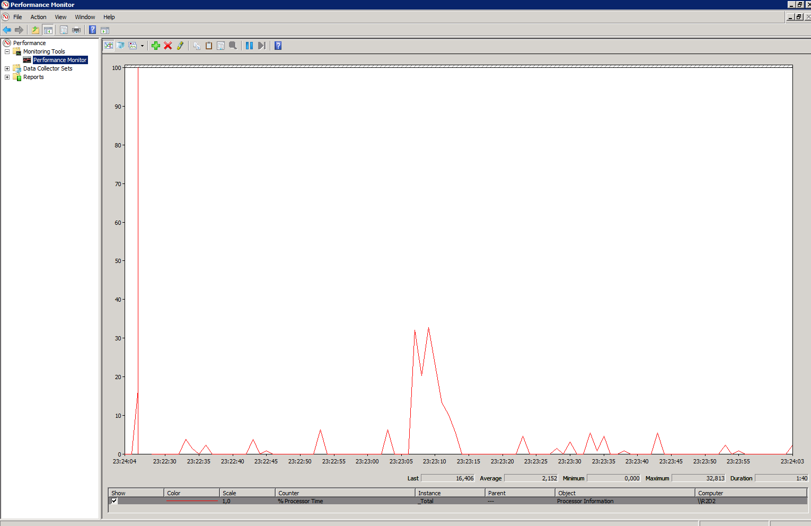The height and width of the screenshot is (526, 811).
Task: Open the Action menu
Action: 38,17
